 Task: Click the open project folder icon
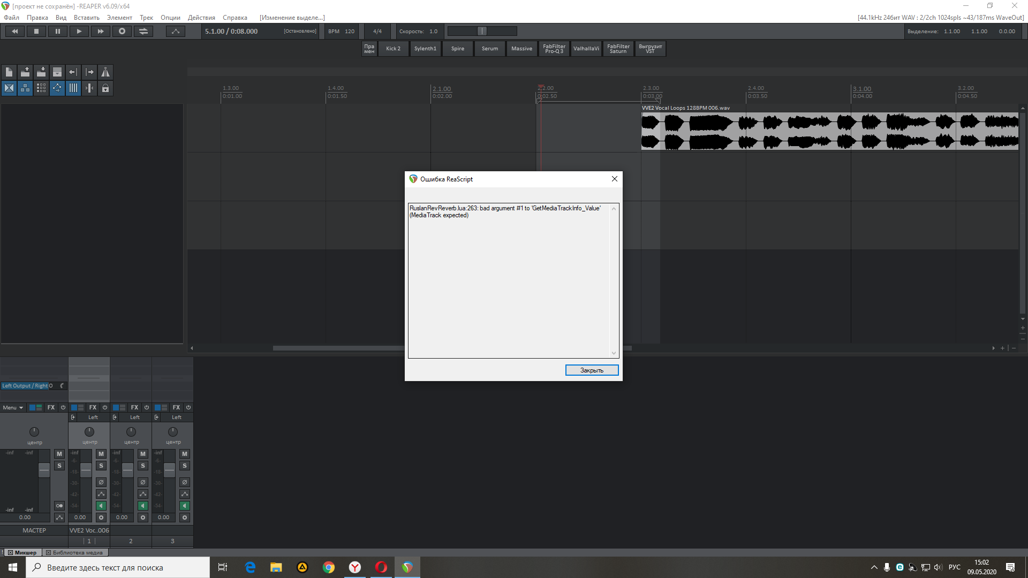(x=25, y=72)
